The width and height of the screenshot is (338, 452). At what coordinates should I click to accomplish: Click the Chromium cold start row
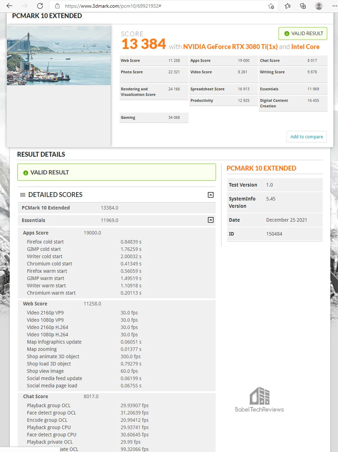click(x=117, y=264)
